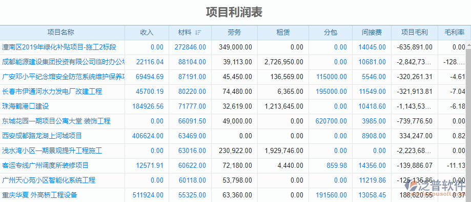Click indirect cost value 11549.00

(x=372, y=91)
